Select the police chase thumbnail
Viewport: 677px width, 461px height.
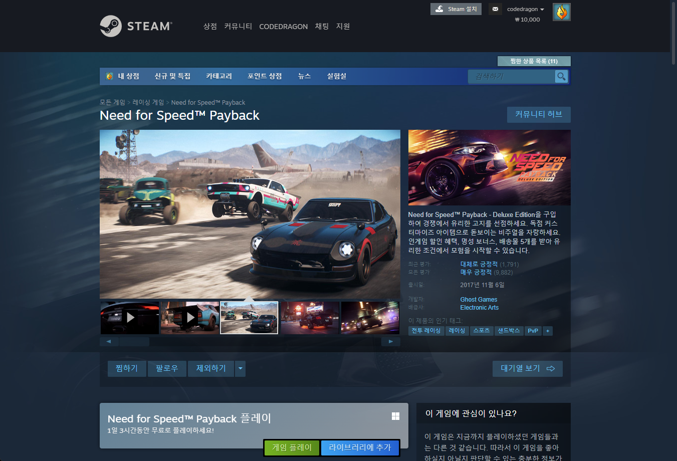[x=370, y=318]
